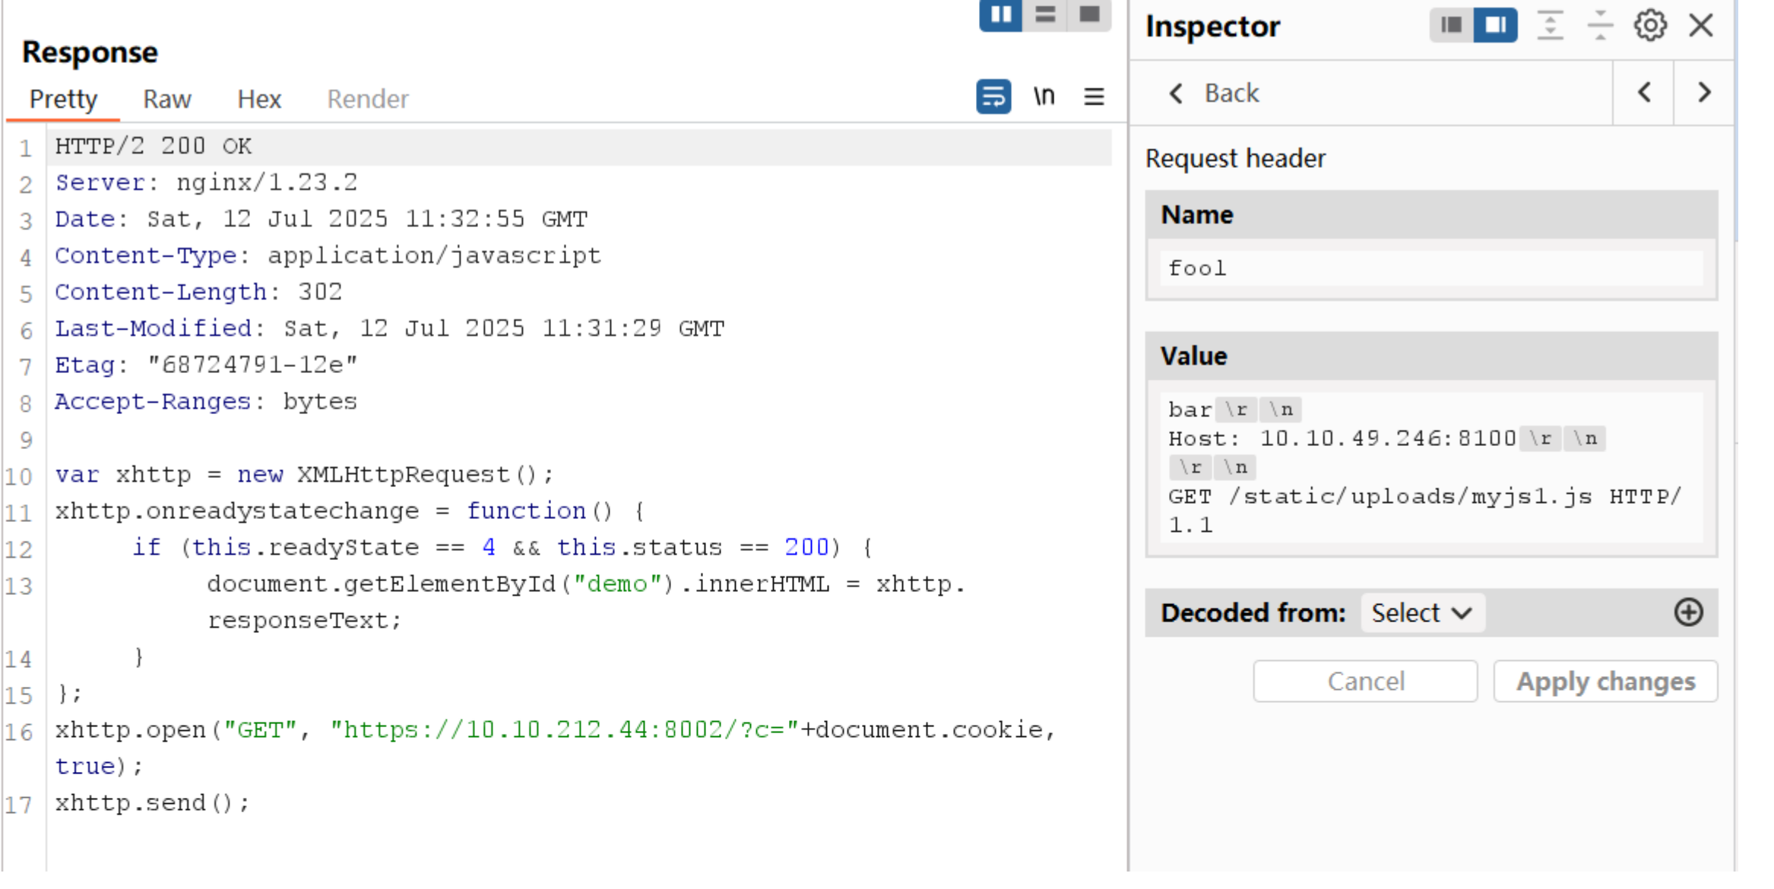
Task: Switch to the Raw tab
Action: pyautogui.click(x=166, y=98)
